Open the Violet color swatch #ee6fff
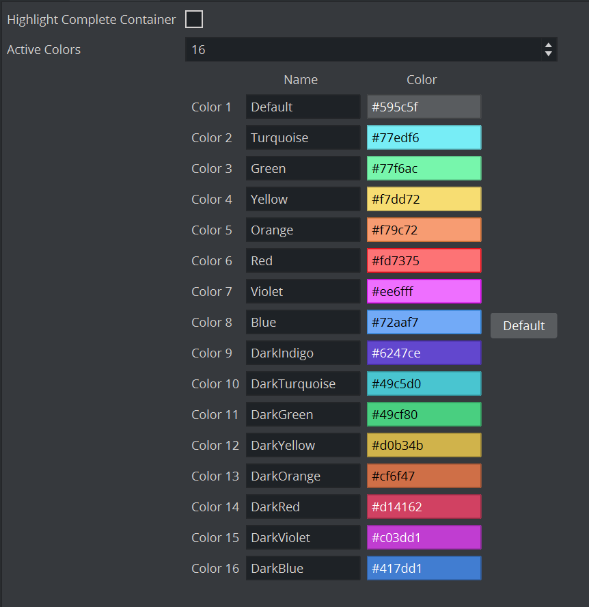The height and width of the screenshot is (607, 589). [x=424, y=291]
